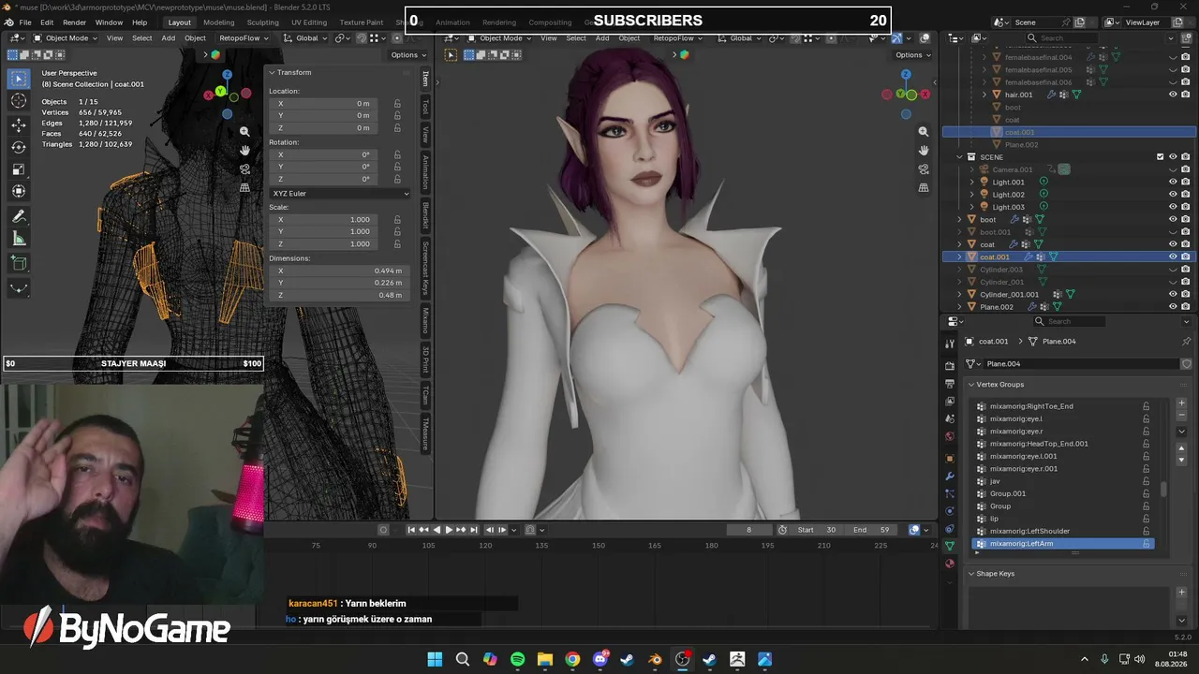The height and width of the screenshot is (674, 1199).
Task: Remove the selected vertex group with minus
Action: 1182,416
